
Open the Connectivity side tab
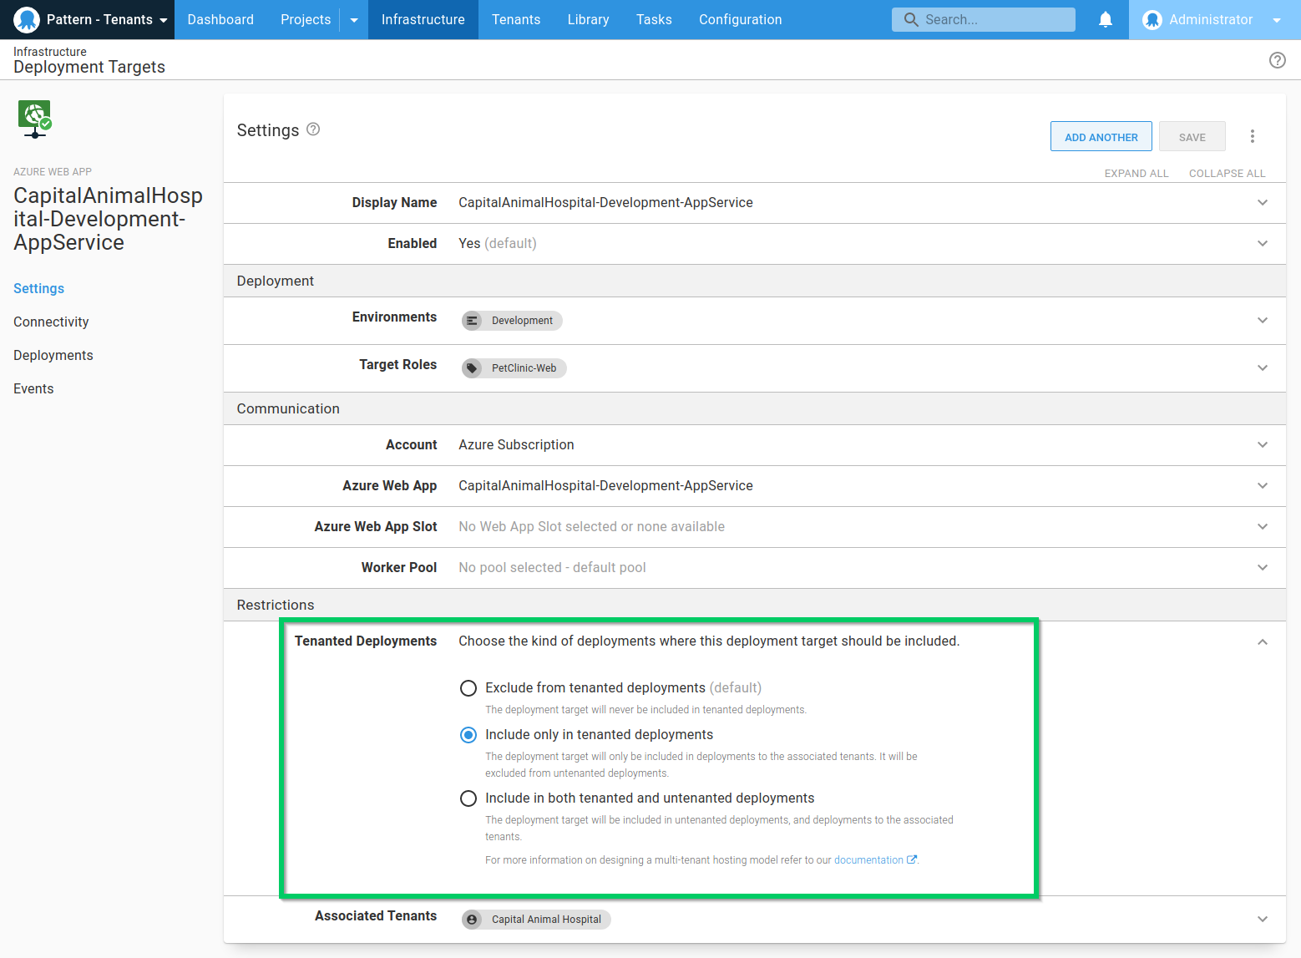click(x=51, y=322)
